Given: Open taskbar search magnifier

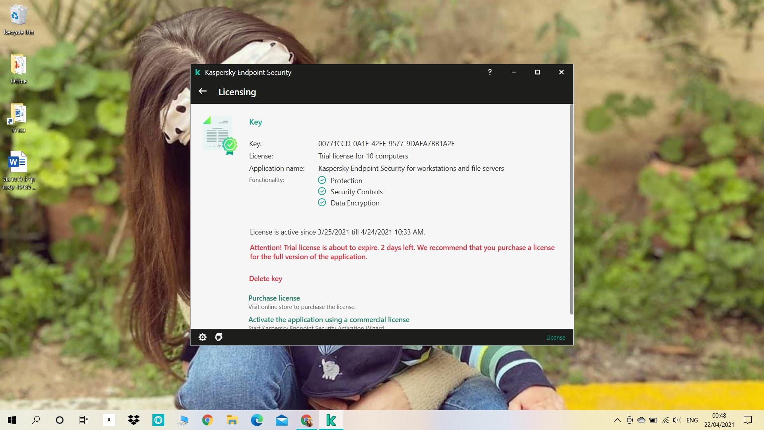Looking at the screenshot, I should [x=36, y=420].
